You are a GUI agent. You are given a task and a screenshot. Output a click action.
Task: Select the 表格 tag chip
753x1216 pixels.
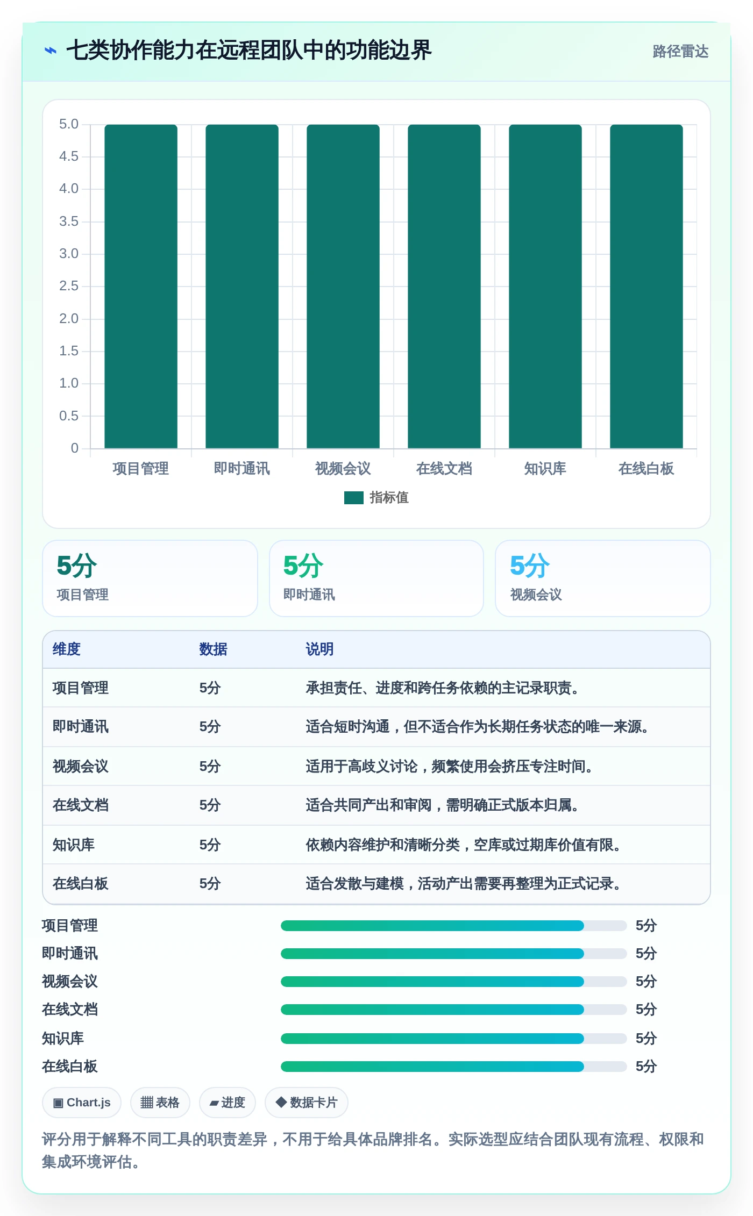tap(160, 1103)
